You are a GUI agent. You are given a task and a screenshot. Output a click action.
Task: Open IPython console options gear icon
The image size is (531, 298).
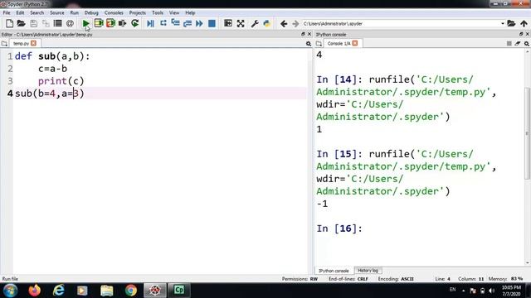pyautogui.click(x=527, y=44)
